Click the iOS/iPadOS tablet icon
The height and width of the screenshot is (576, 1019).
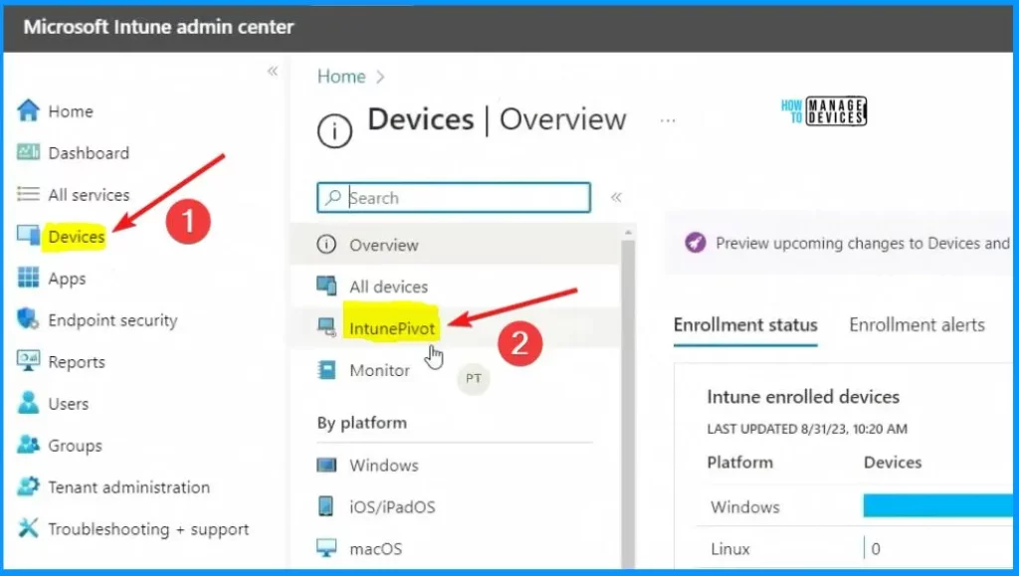point(326,506)
